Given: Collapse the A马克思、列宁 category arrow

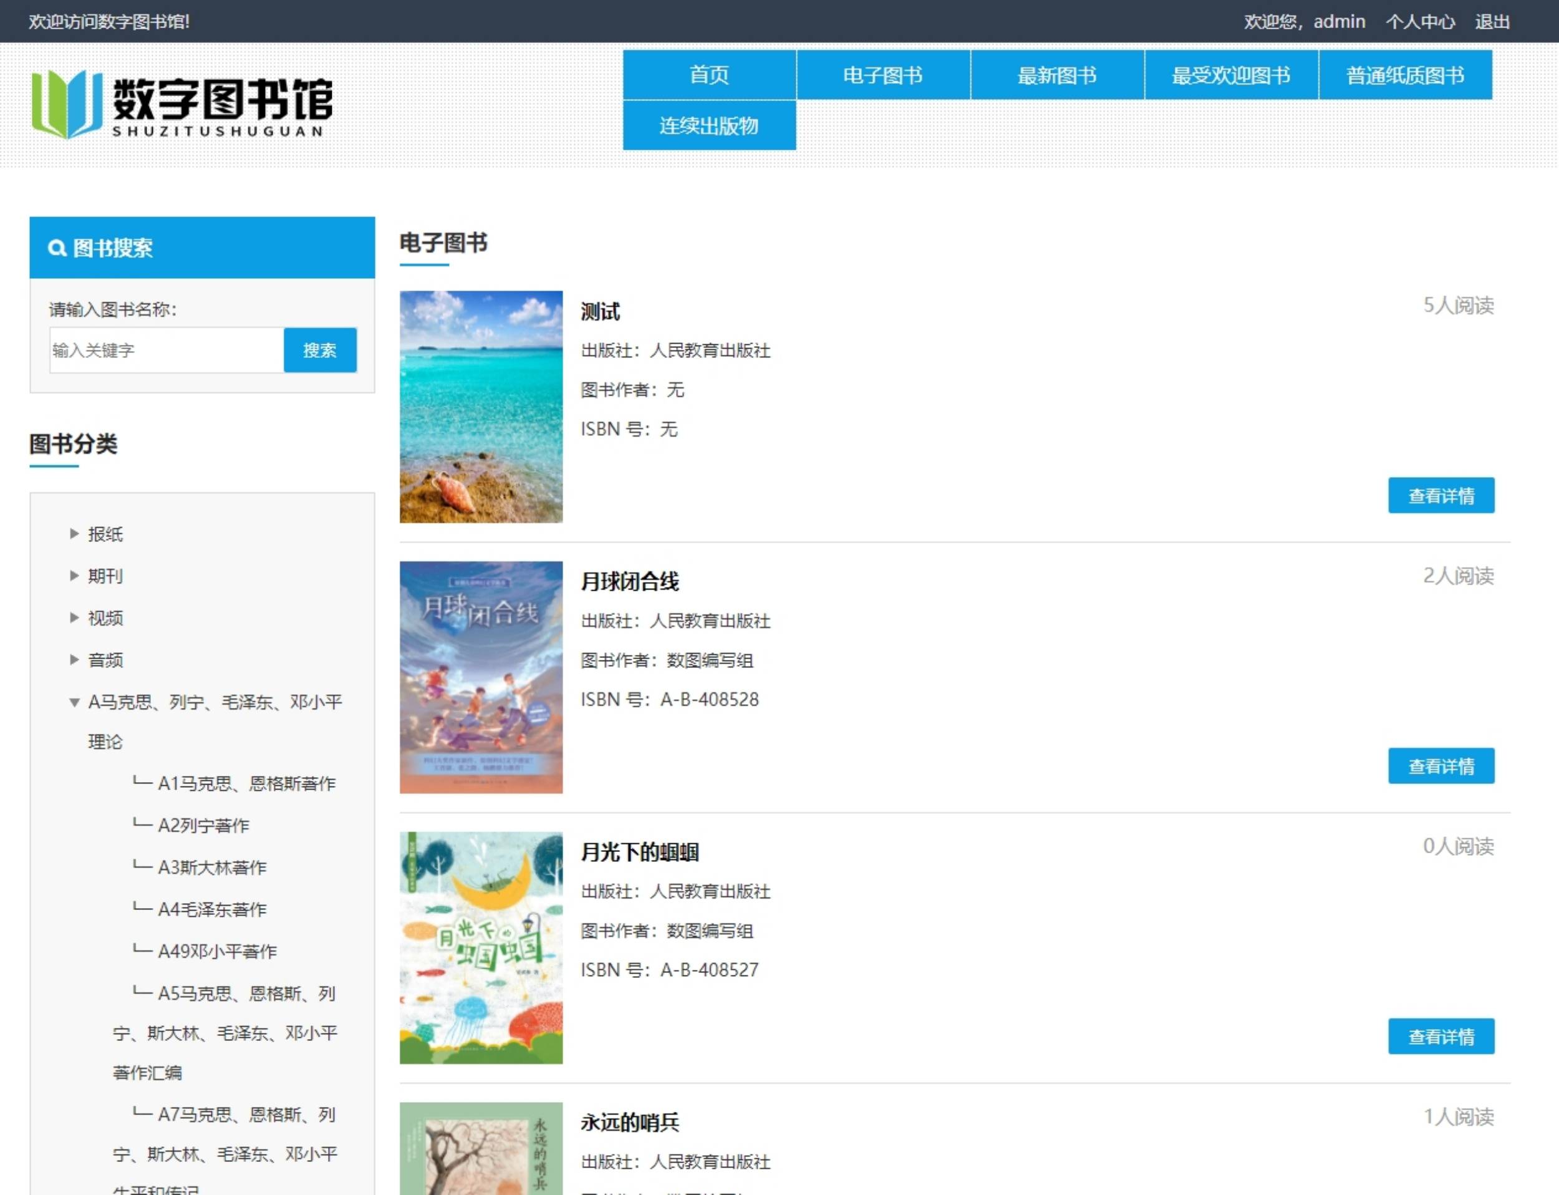Looking at the screenshot, I should [74, 702].
